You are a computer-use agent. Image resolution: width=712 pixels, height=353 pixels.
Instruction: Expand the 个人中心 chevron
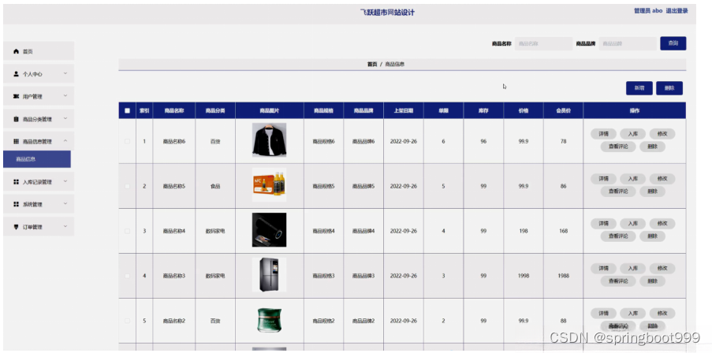[65, 73]
